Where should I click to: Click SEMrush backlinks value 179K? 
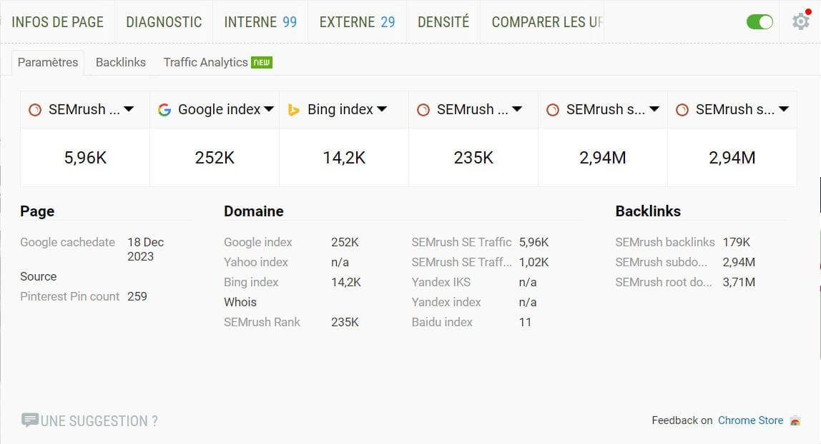coord(737,243)
